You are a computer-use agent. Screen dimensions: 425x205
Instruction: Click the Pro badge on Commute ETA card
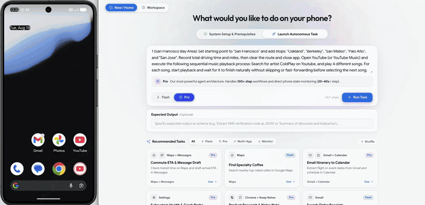tap(213, 155)
